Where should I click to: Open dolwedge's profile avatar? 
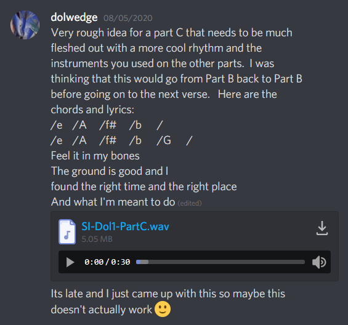25,25
